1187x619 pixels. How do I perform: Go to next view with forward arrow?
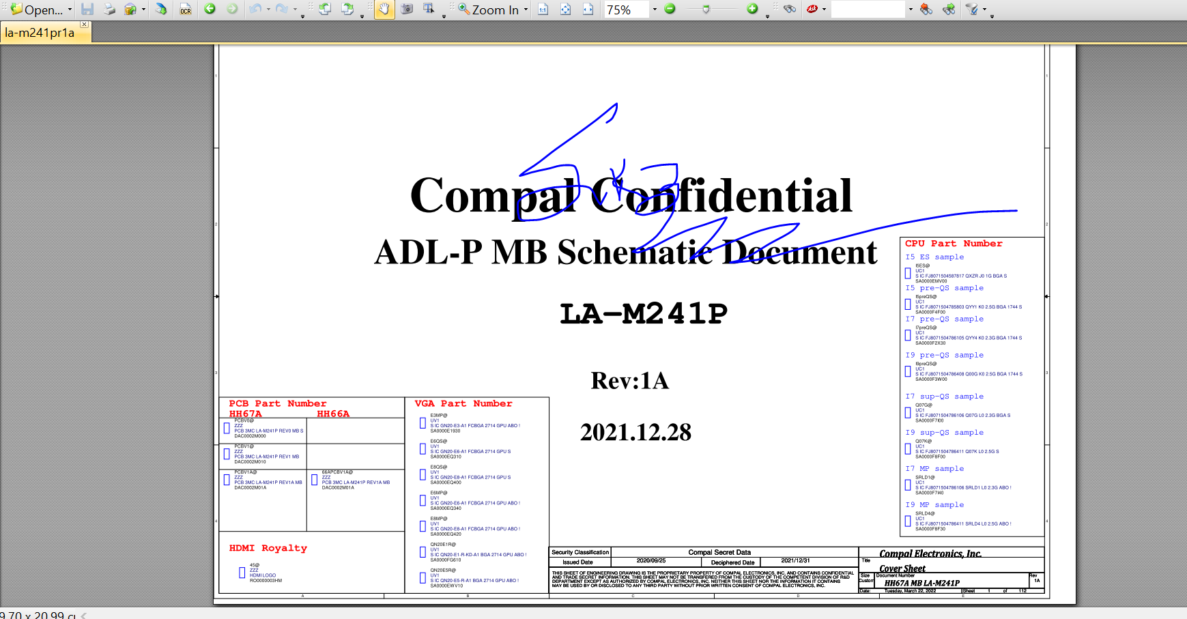point(232,10)
